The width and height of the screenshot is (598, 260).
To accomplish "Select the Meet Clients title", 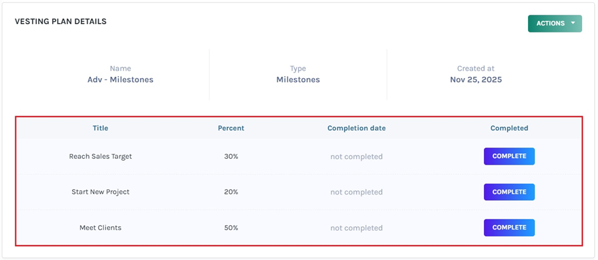I will (x=101, y=228).
